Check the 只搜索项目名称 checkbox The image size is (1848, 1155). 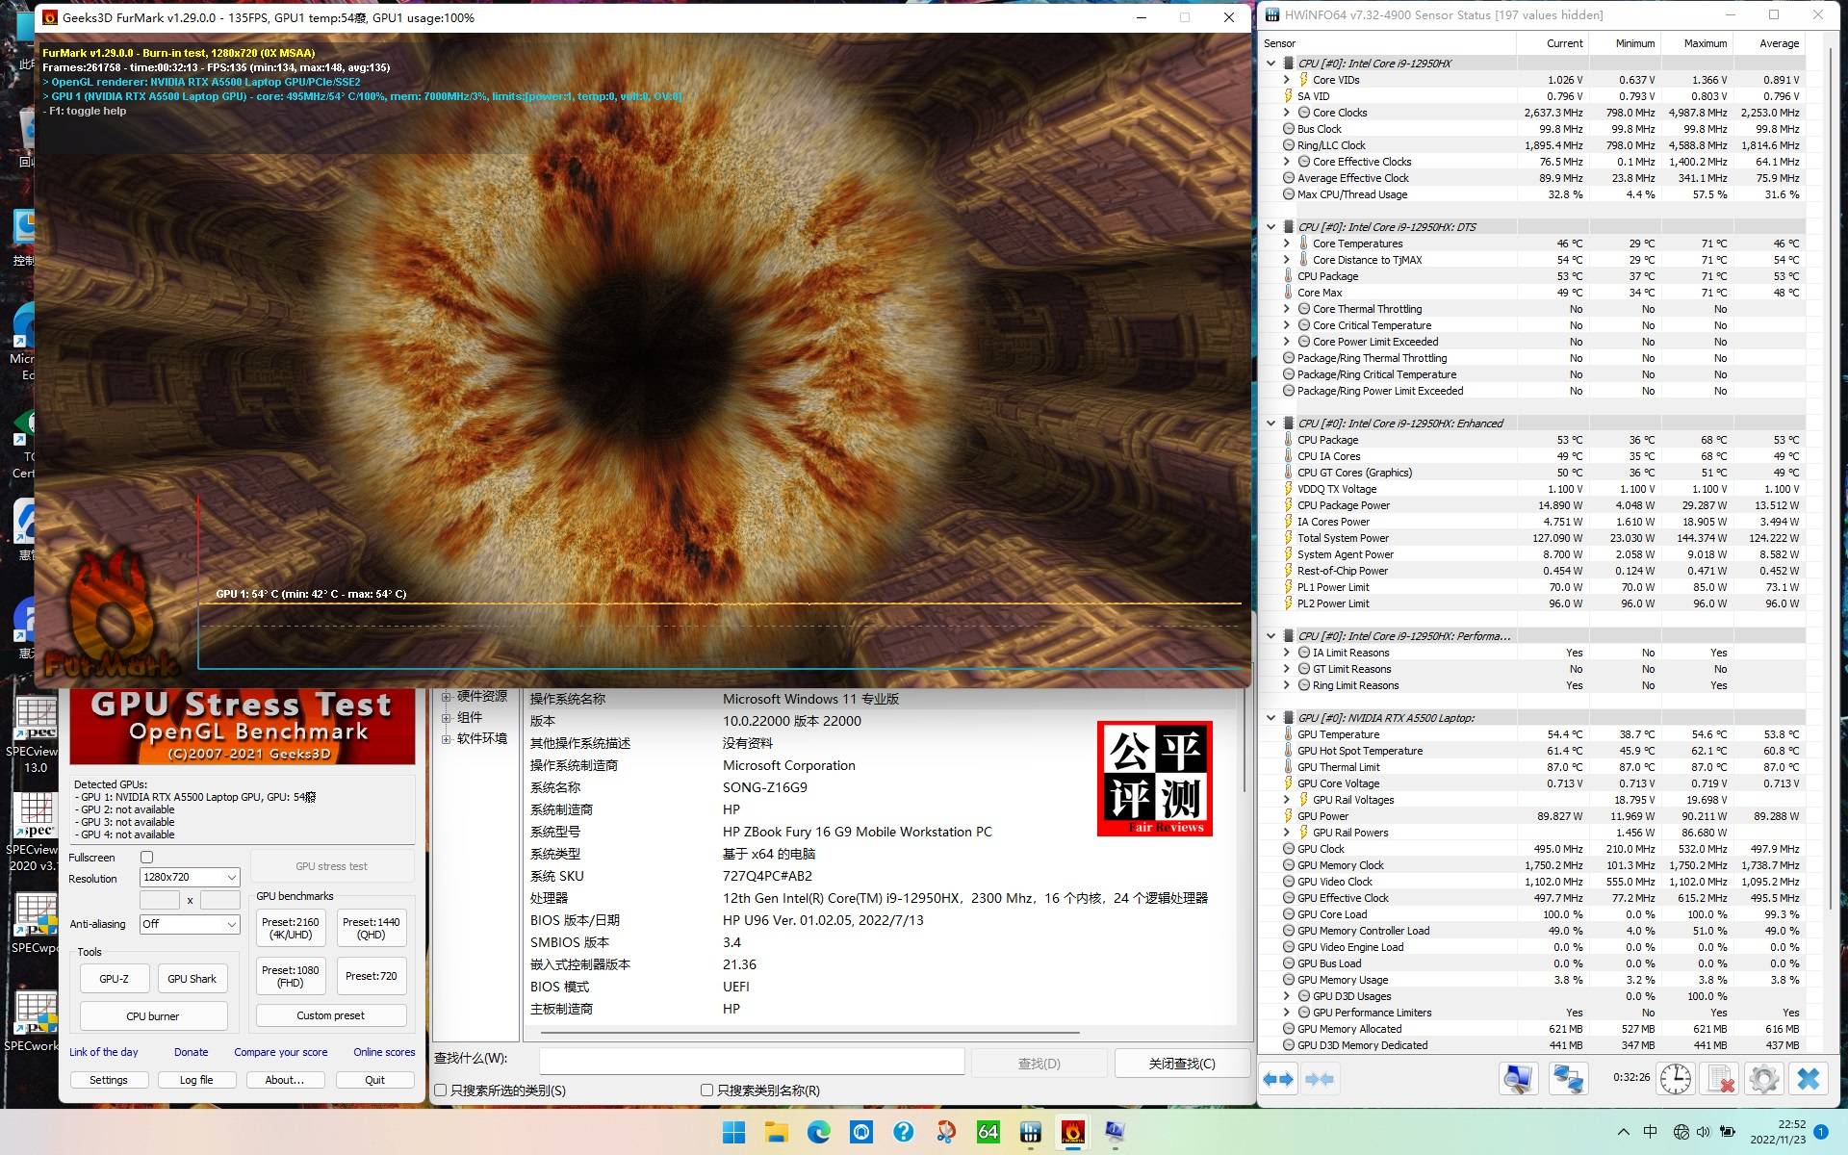(706, 1091)
